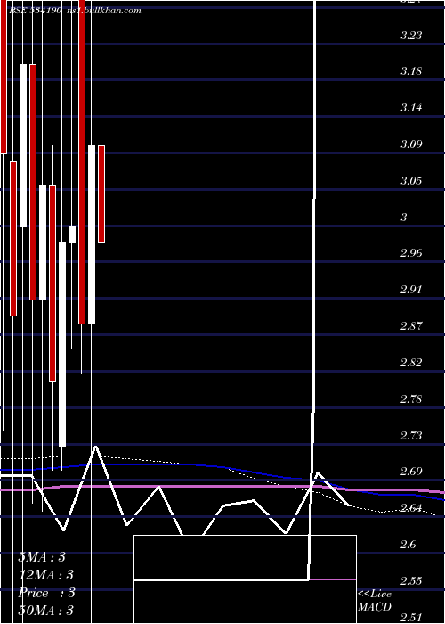Click the 2.82 price axis label
445x624 pixels.
411,363
